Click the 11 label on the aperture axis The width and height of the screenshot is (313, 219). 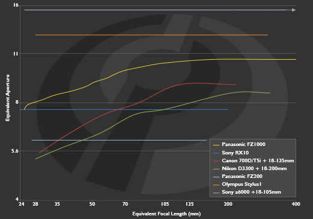[16, 54]
